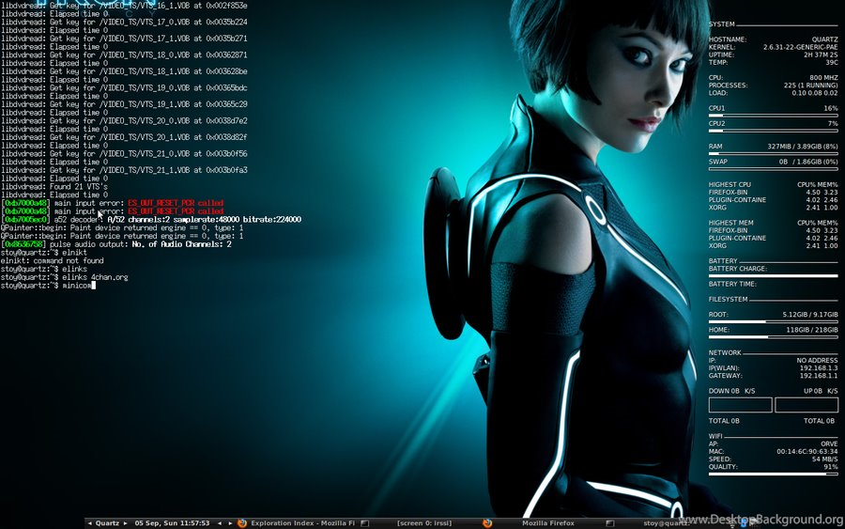Viewport: 845px width, 529px height.
Task: Click the DOWN network graph box
Action: (x=740, y=405)
